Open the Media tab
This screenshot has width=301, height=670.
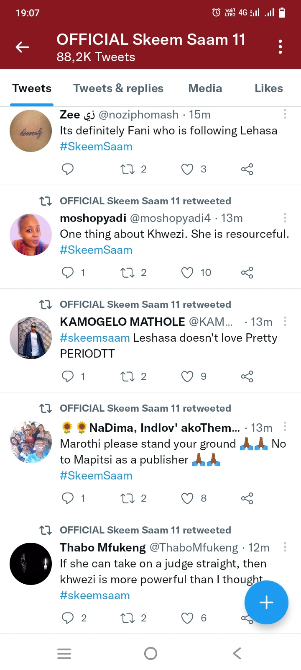pyautogui.click(x=205, y=88)
